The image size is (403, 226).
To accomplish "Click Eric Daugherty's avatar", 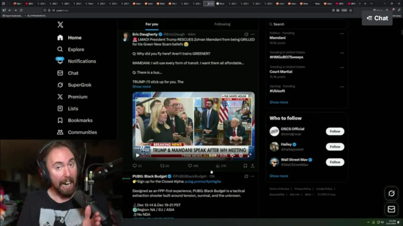I will coord(126,37).
